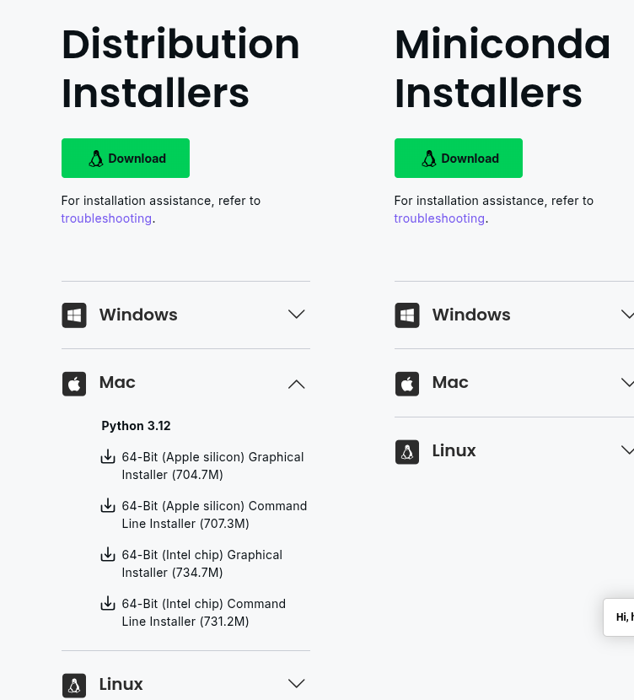Click the Windows logo icon under Miniconda Installers
Viewport: 634px width, 700px height.
pos(407,315)
